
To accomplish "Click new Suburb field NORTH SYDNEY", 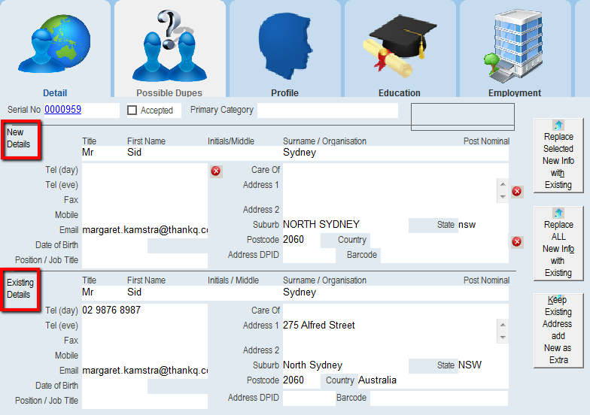I will (344, 225).
